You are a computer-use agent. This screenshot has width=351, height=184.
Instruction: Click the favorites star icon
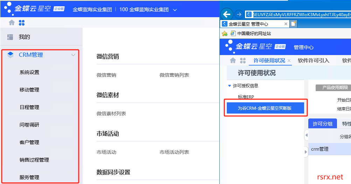pos(225,34)
